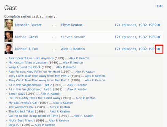Expand Michael Gross's episode list

(159, 37)
